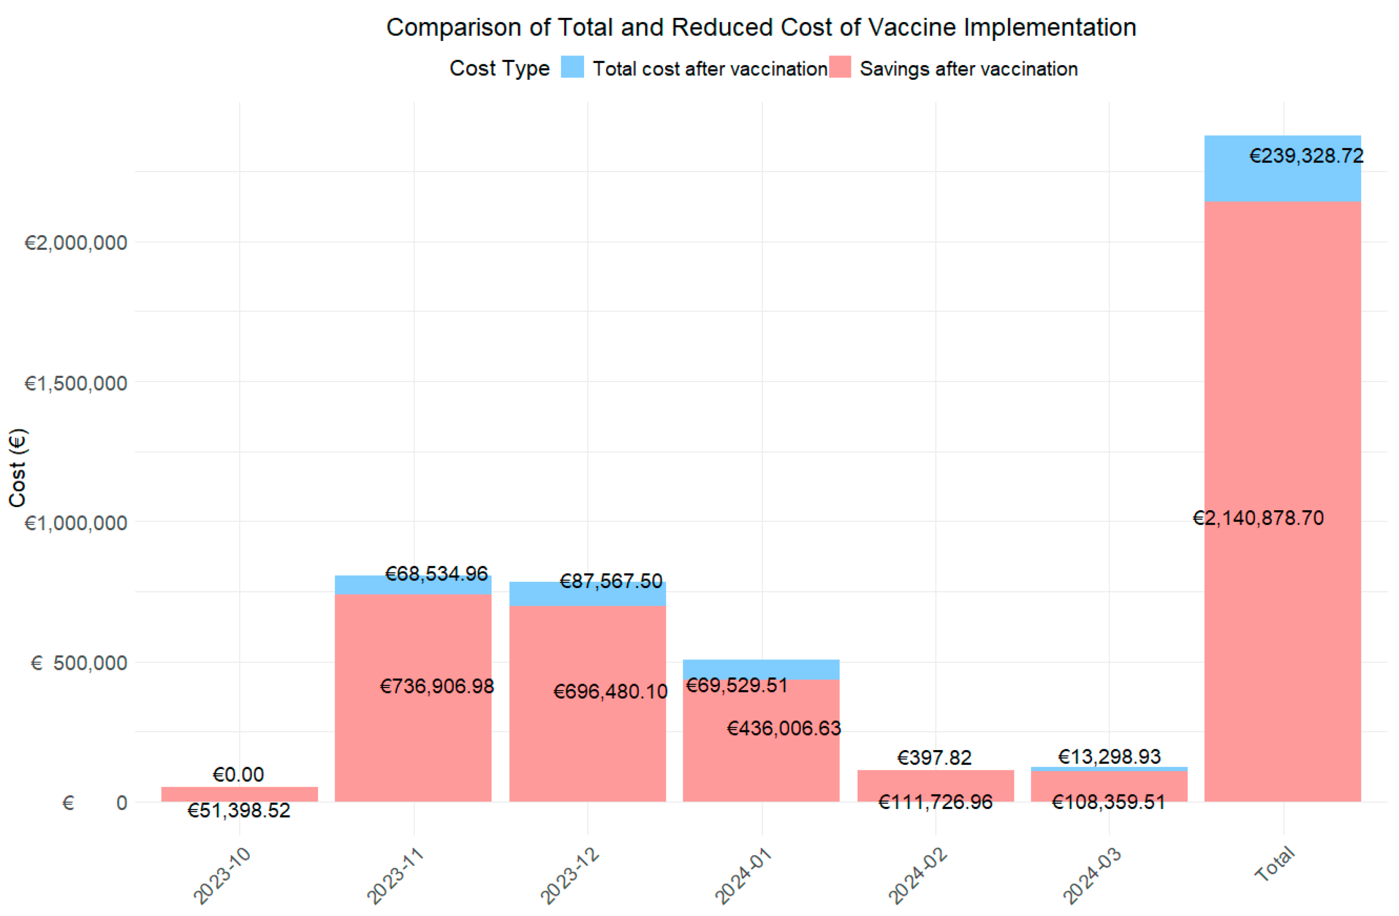This screenshot has width=1399, height=916.
Task: Click the €2,000,000 y-axis tick label
Action: pyautogui.click(x=76, y=243)
